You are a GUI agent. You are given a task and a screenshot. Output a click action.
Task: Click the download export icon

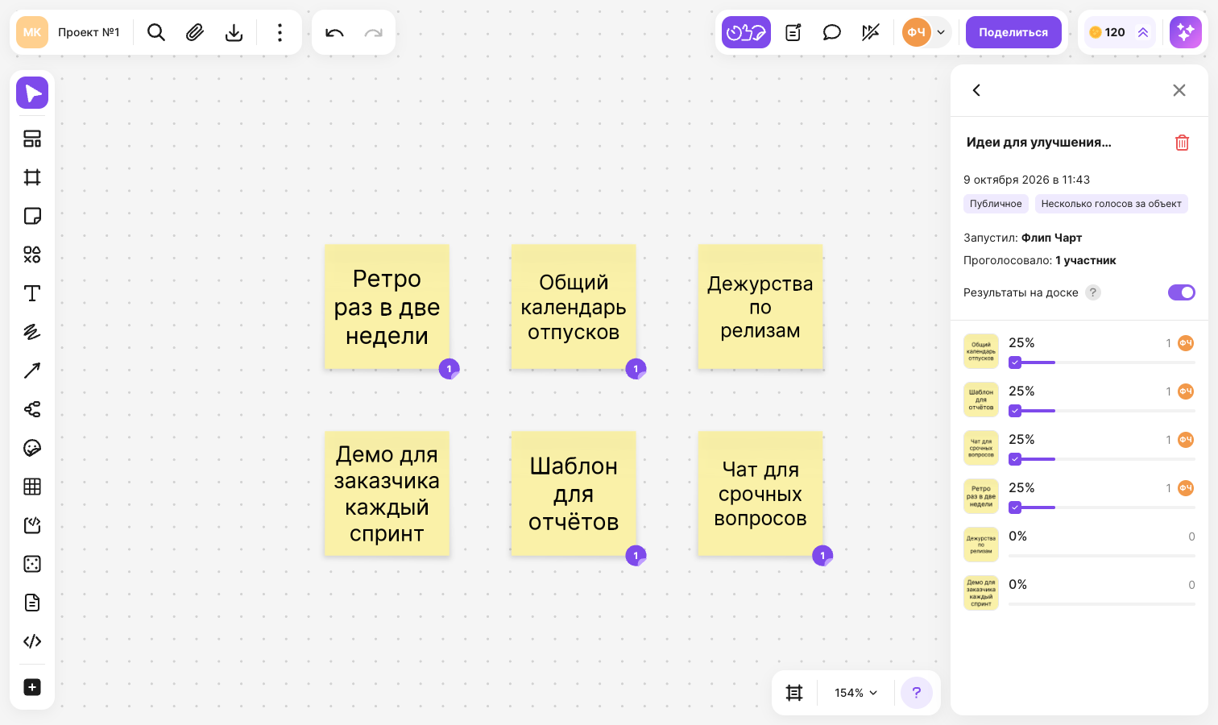pyautogui.click(x=234, y=32)
